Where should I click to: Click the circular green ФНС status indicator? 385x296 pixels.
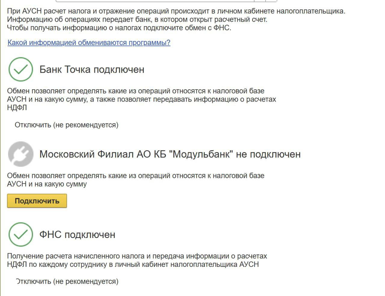coord(20,235)
